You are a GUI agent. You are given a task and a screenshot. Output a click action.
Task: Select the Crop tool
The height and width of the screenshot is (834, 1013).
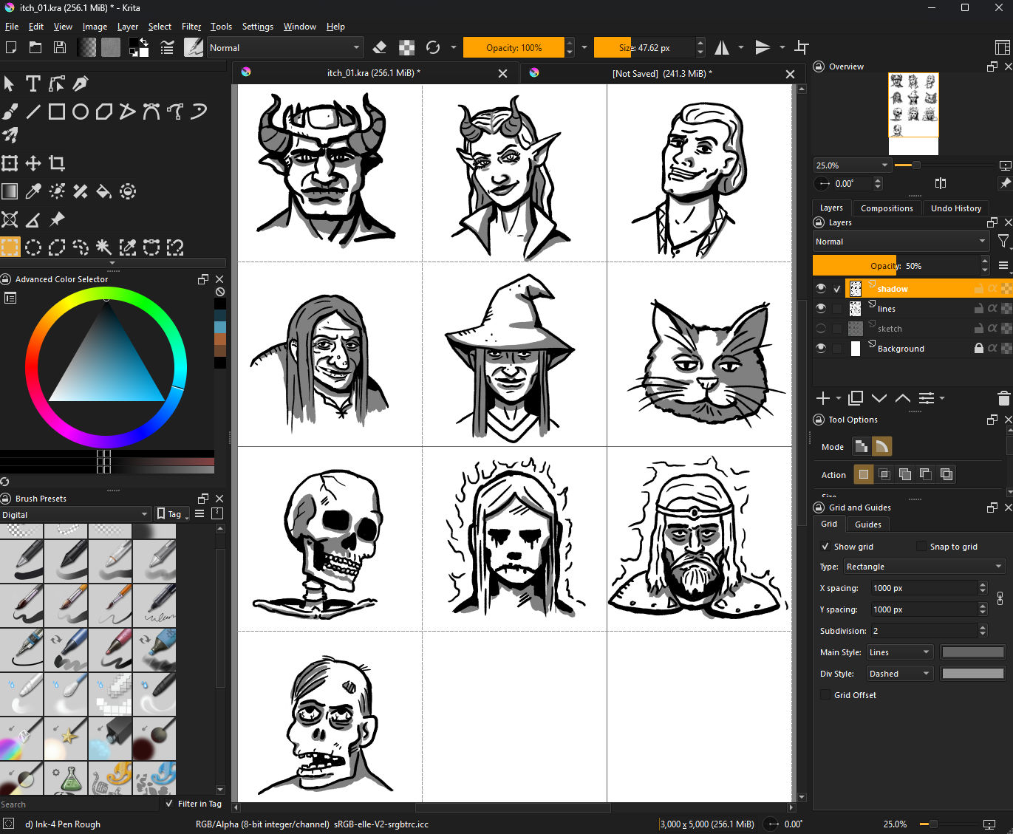click(x=57, y=163)
